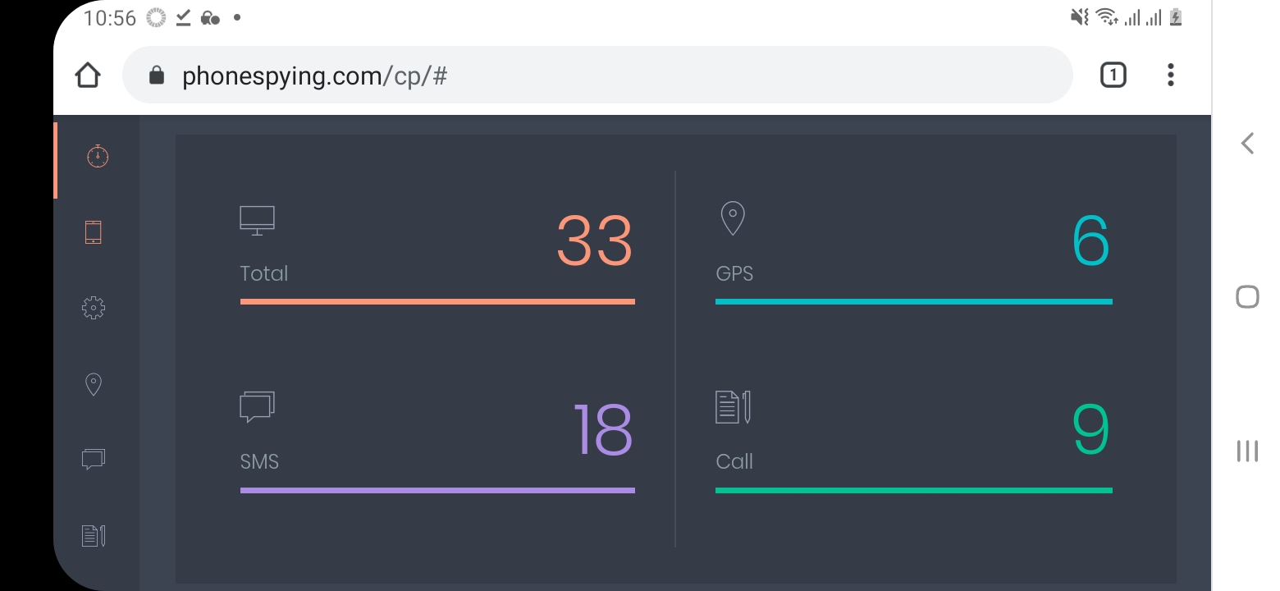Tap the browser home icon

point(88,76)
